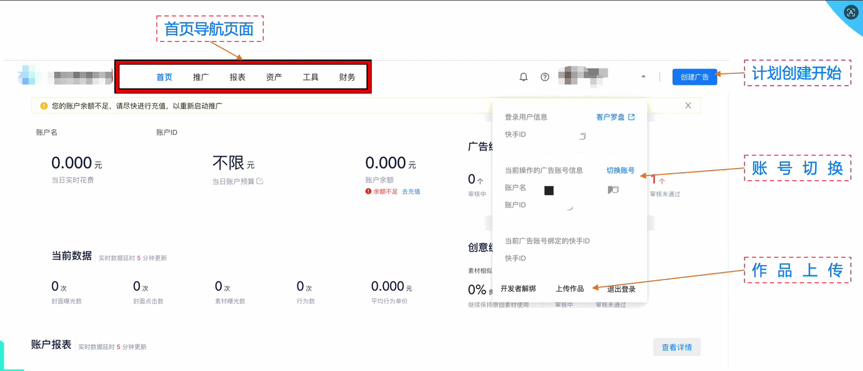Collapse the account dropdown arrow
863x371 pixels.
click(643, 77)
